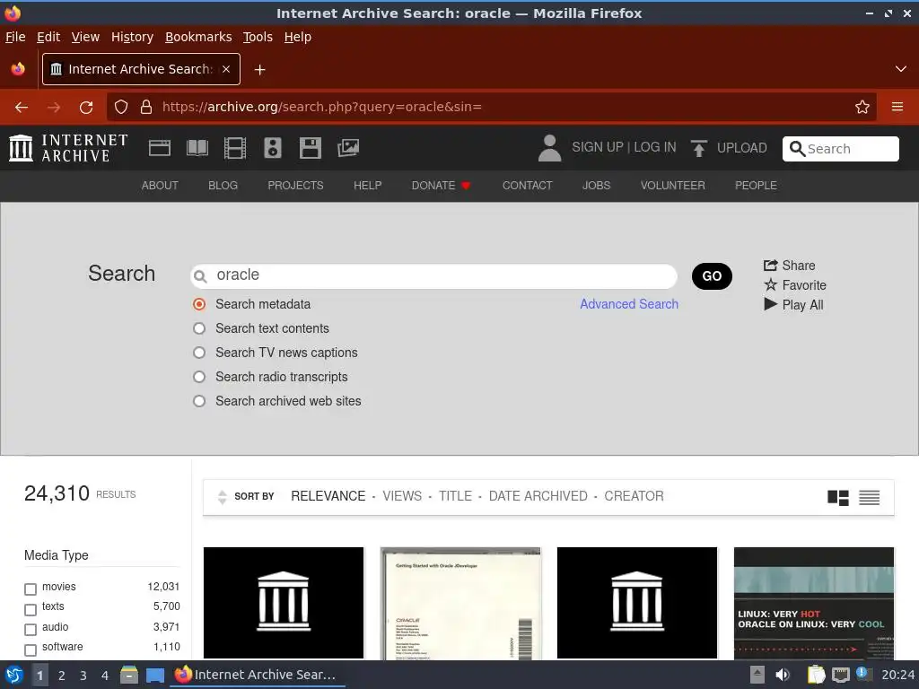Open the Edit menu
919x689 pixels.
[48, 37]
